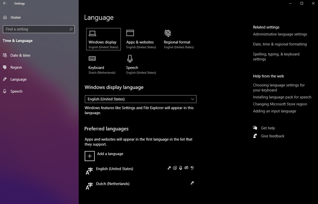Open the Region settings page
Image resolution: width=318 pixels, height=204 pixels.
click(16, 67)
